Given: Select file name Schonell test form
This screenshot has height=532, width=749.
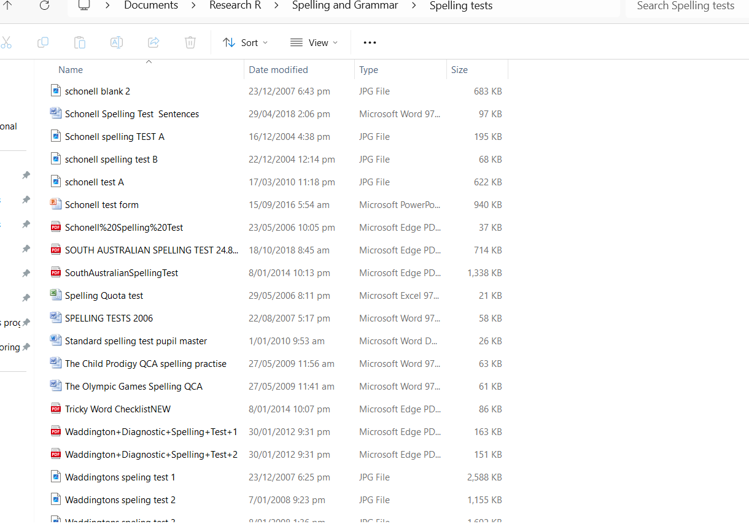Looking at the screenshot, I should pos(102,204).
